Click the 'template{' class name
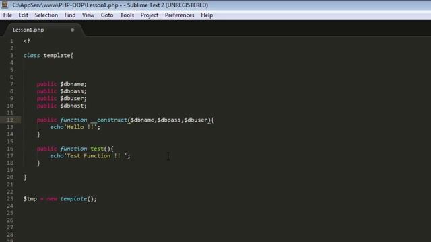 tap(59, 55)
